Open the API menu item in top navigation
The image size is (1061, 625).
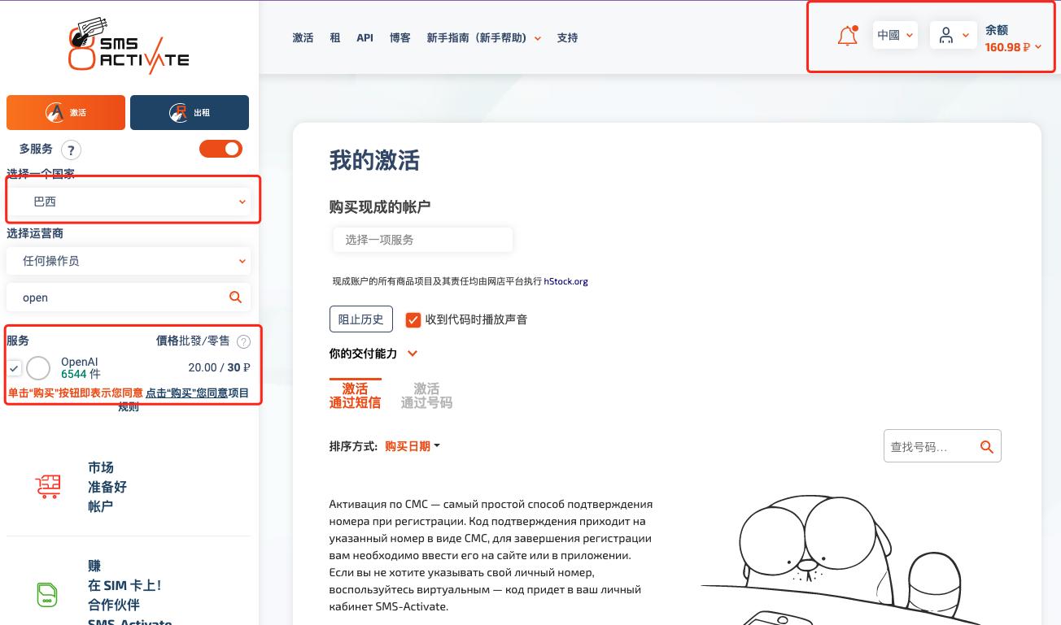point(365,37)
